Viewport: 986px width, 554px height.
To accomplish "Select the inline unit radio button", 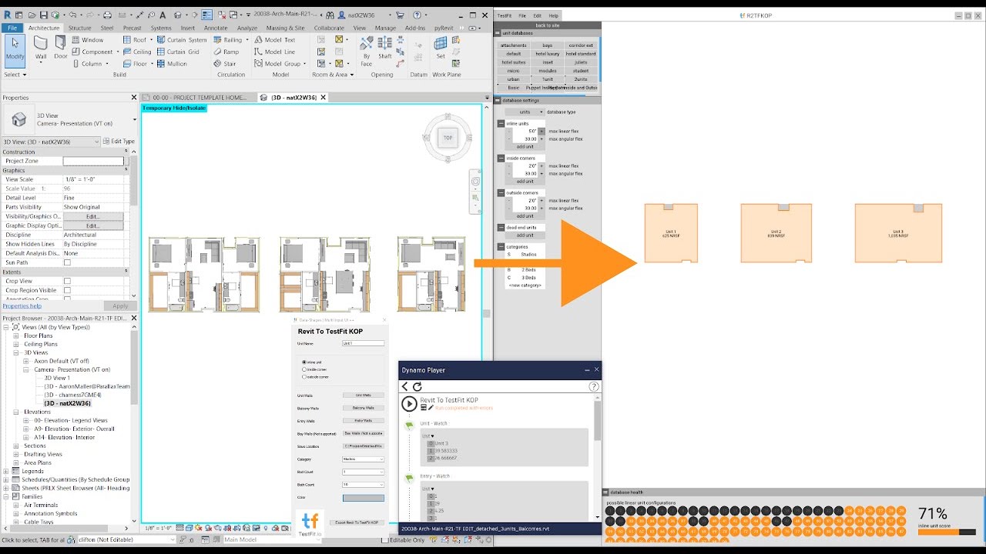I will pyautogui.click(x=304, y=362).
